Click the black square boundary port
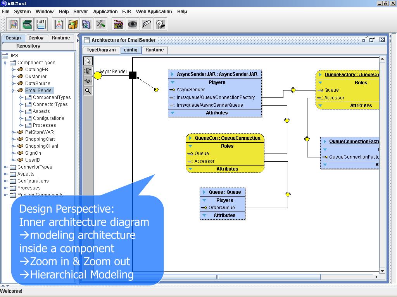Image resolution: width=397 pixels, height=297 pixels. click(133, 75)
